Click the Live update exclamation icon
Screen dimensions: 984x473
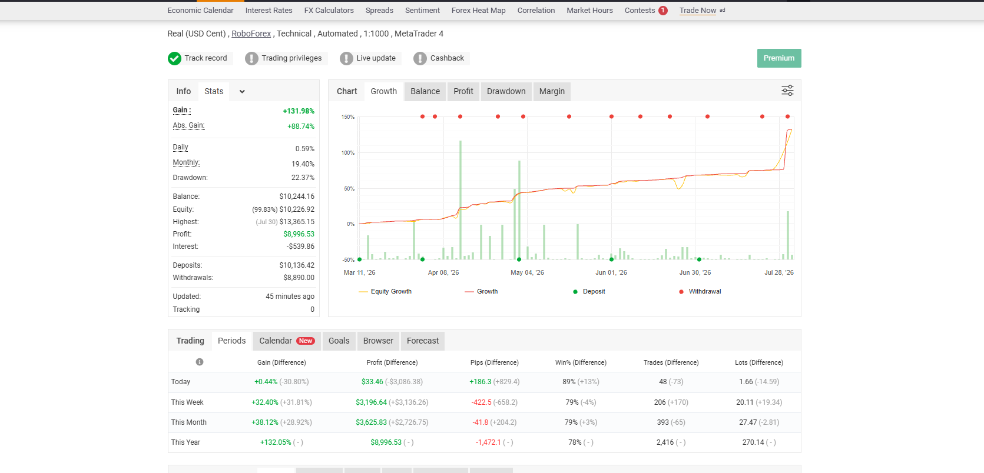[x=346, y=58]
